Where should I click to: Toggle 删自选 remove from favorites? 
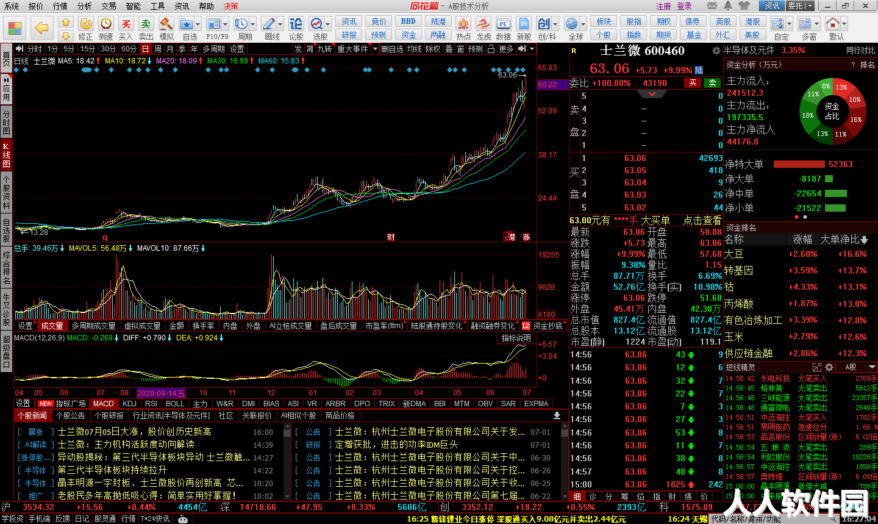coord(393,49)
